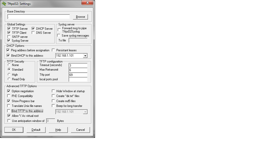
Task: Toggle the Syslog Server checkbox
Action: [9, 40]
